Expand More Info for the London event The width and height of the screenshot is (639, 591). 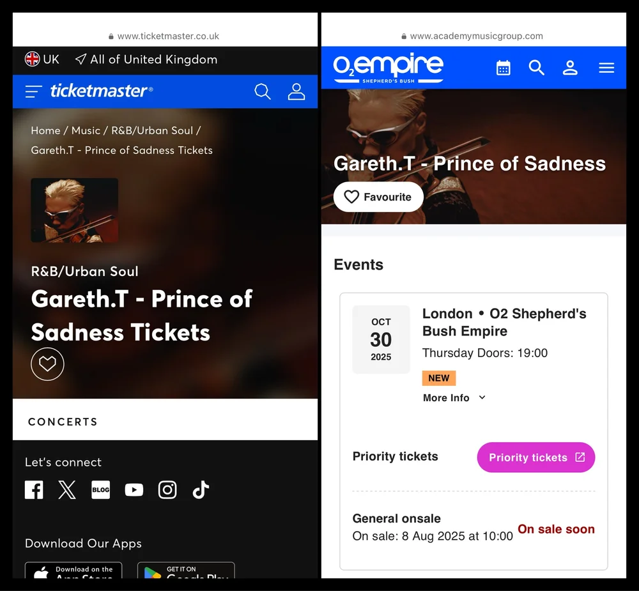coord(454,398)
